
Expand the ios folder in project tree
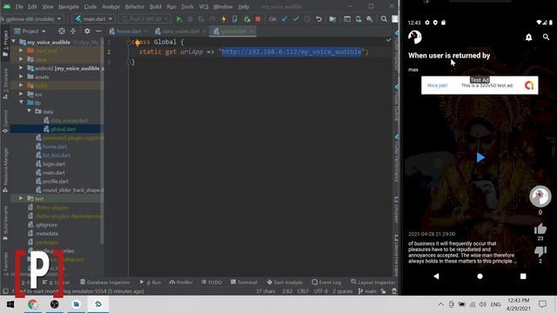click(x=21, y=94)
